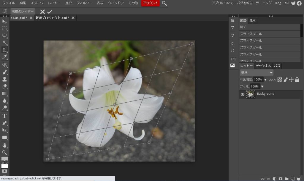The width and height of the screenshot is (304, 181).
Task: Open the blend mode dropdown 通常
Action: 256,73
